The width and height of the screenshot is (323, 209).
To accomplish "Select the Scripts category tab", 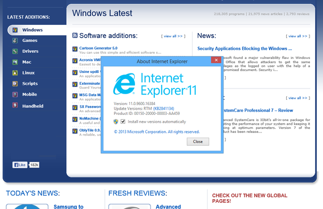I will tap(30, 84).
